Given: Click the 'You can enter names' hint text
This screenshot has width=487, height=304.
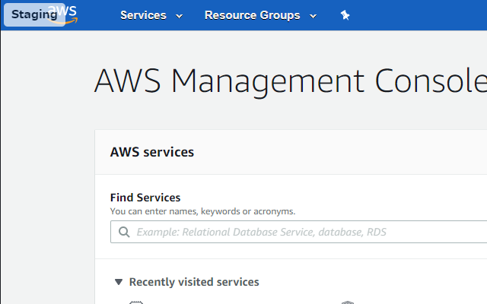Looking at the screenshot, I should pos(202,211).
